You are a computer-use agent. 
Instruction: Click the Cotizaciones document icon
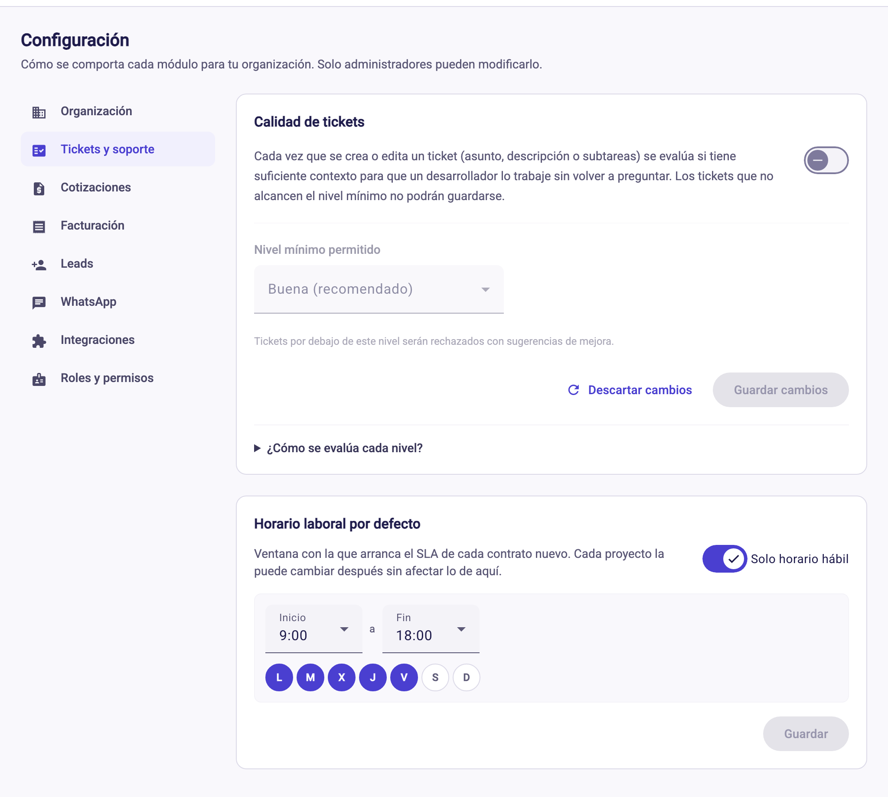(x=39, y=188)
